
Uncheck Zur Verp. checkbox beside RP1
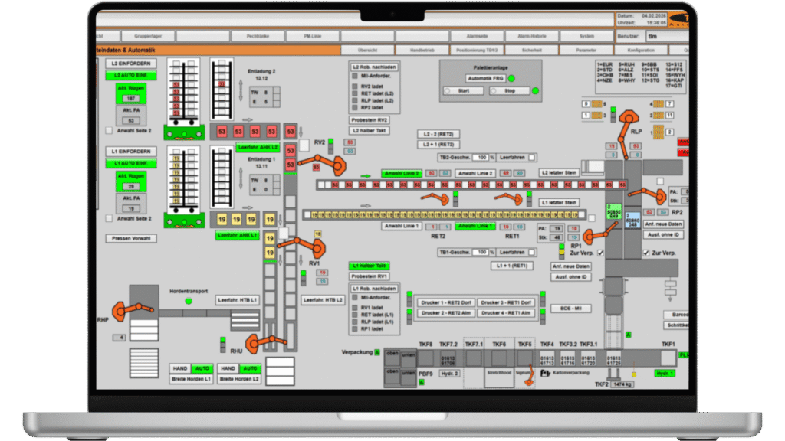(x=600, y=253)
